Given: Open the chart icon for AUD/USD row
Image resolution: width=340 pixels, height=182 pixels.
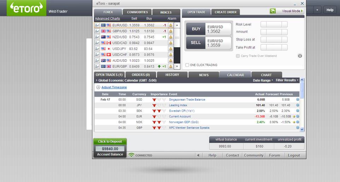Looking at the screenshot, I should [97, 61].
